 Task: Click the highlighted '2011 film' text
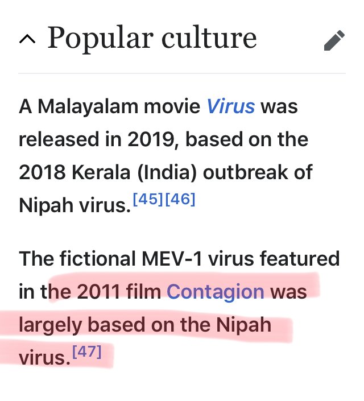tap(119, 292)
